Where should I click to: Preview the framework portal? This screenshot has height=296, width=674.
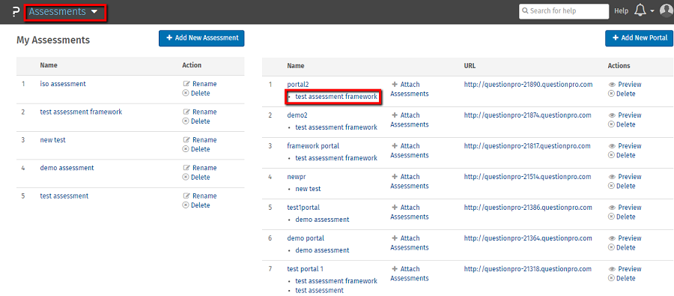(625, 146)
